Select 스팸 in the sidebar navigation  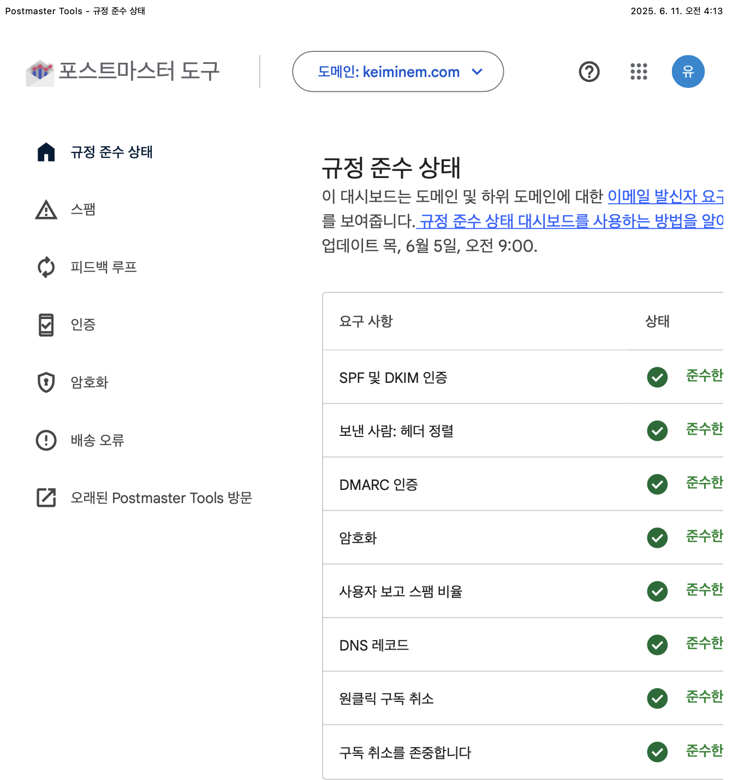click(83, 210)
